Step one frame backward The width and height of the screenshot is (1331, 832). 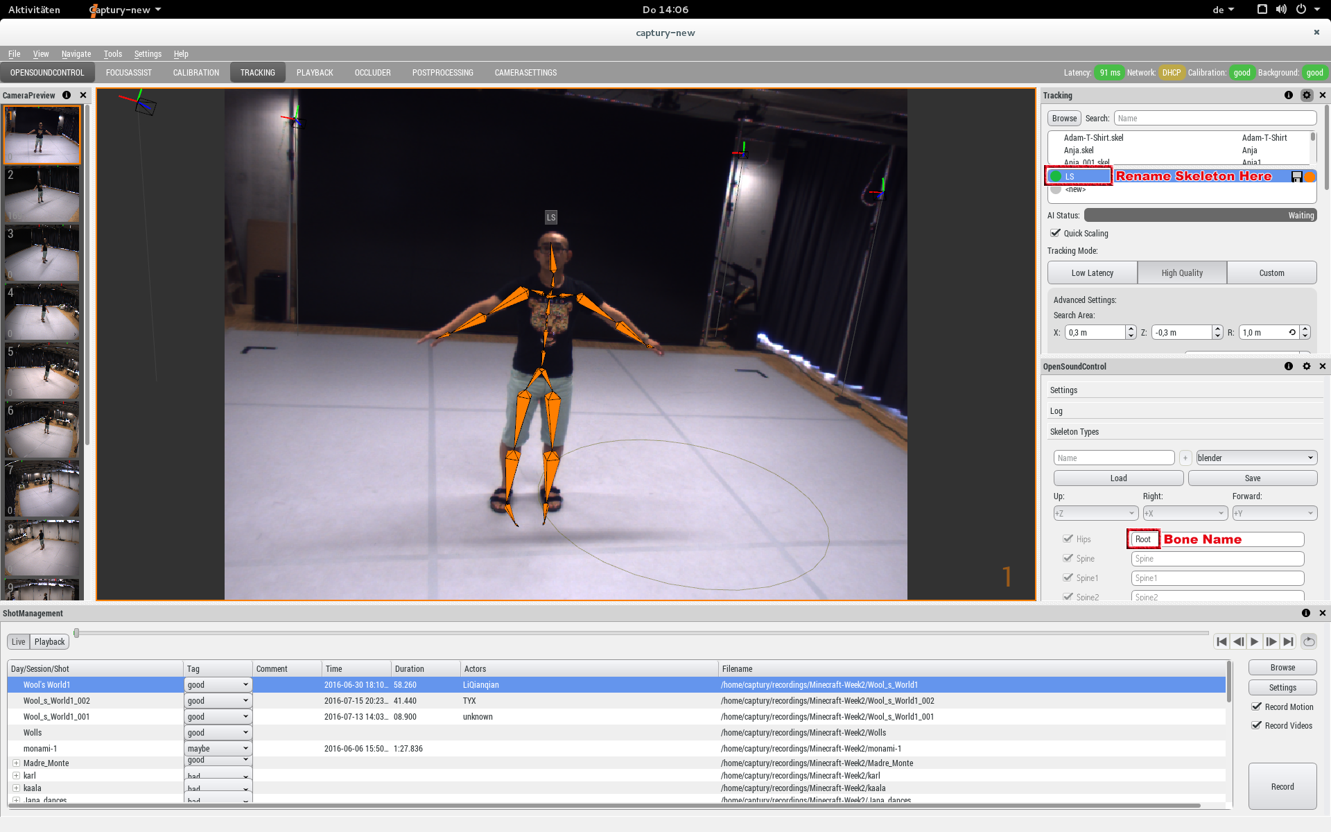click(x=1238, y=641)
